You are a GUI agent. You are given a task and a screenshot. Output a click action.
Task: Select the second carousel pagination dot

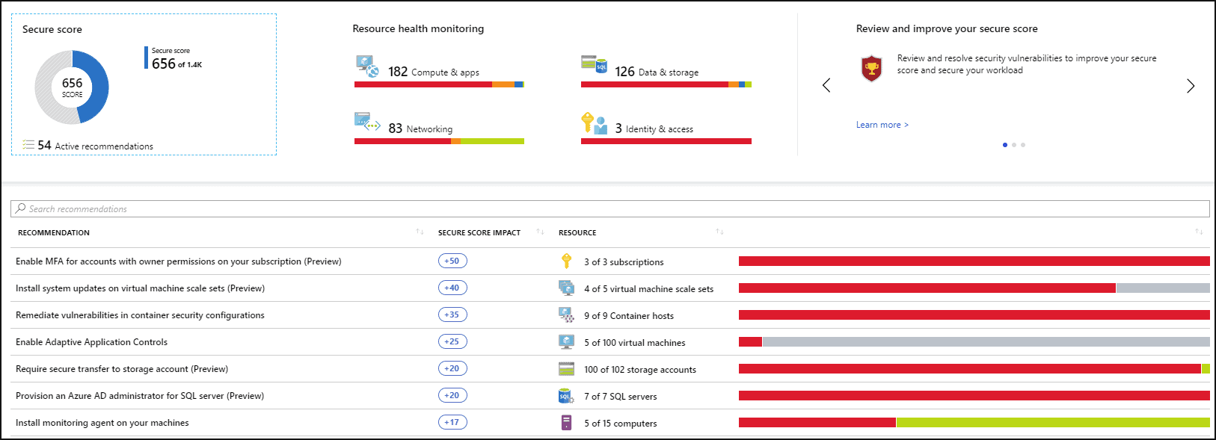tap(1014, 145)
